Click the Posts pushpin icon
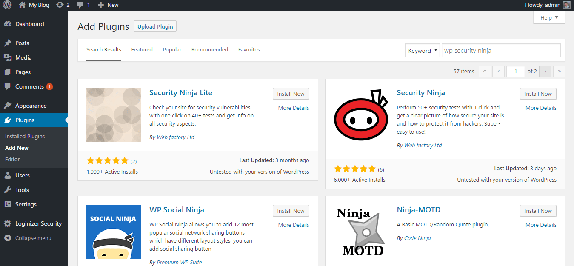574x266 pixels. pos(8,43)
